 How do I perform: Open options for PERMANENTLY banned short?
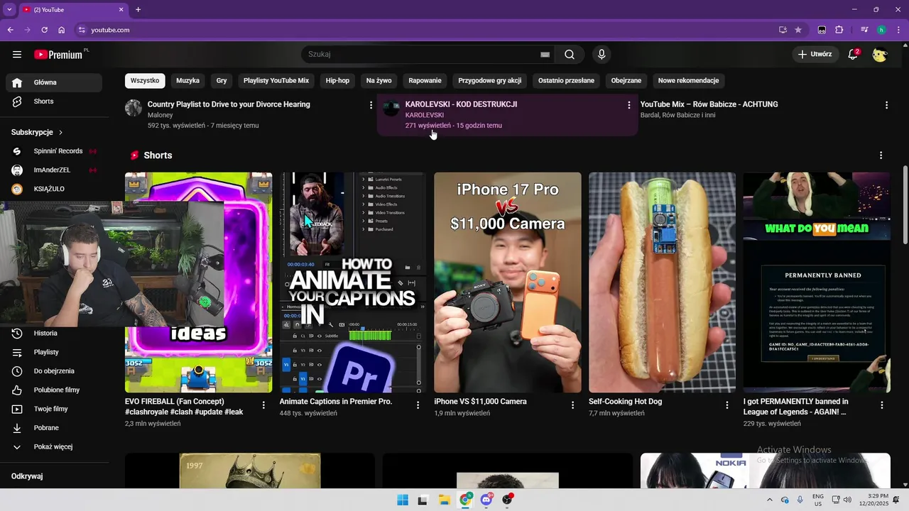882,405
